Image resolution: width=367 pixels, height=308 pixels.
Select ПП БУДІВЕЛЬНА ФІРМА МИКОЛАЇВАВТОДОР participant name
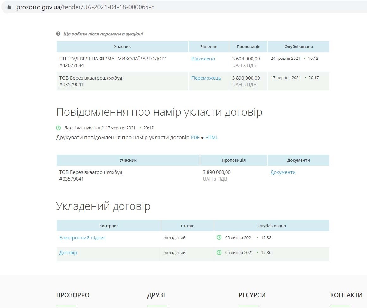(113, 59)
